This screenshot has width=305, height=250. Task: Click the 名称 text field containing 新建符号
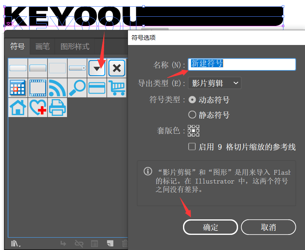[x=242, y=64]
